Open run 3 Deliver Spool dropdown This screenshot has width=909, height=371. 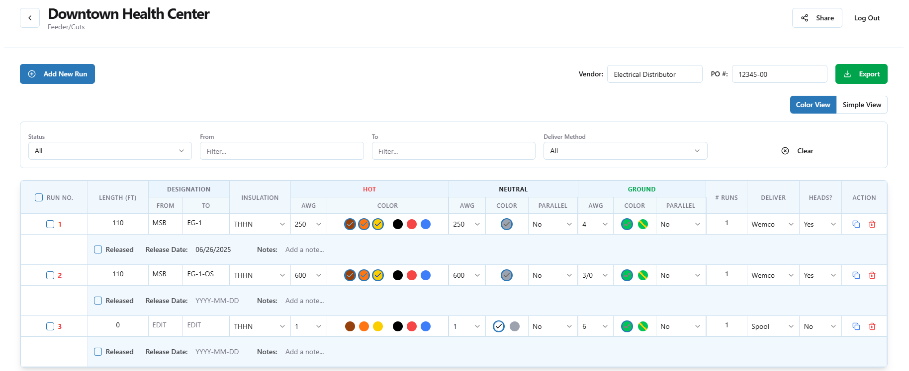coord(773,326)
